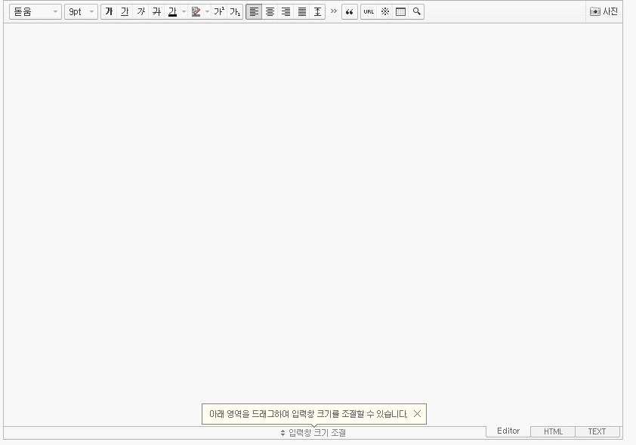This screenshot has height=445, width=636.
Task: Open the 9pt font size dropdown
Action: pyautogui.click(x=81, y=11)
